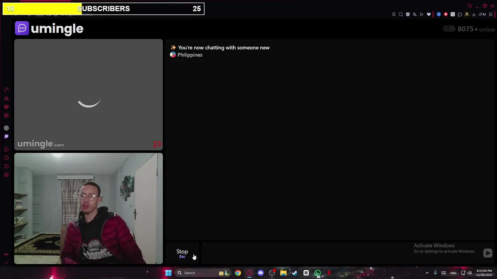
Task: Click the Stop button in chat
Action: 182,253
